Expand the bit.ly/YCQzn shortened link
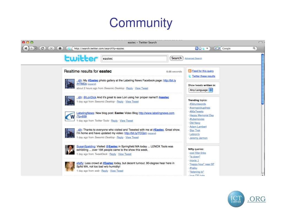282x212 pixels. (x=152, y=133)
